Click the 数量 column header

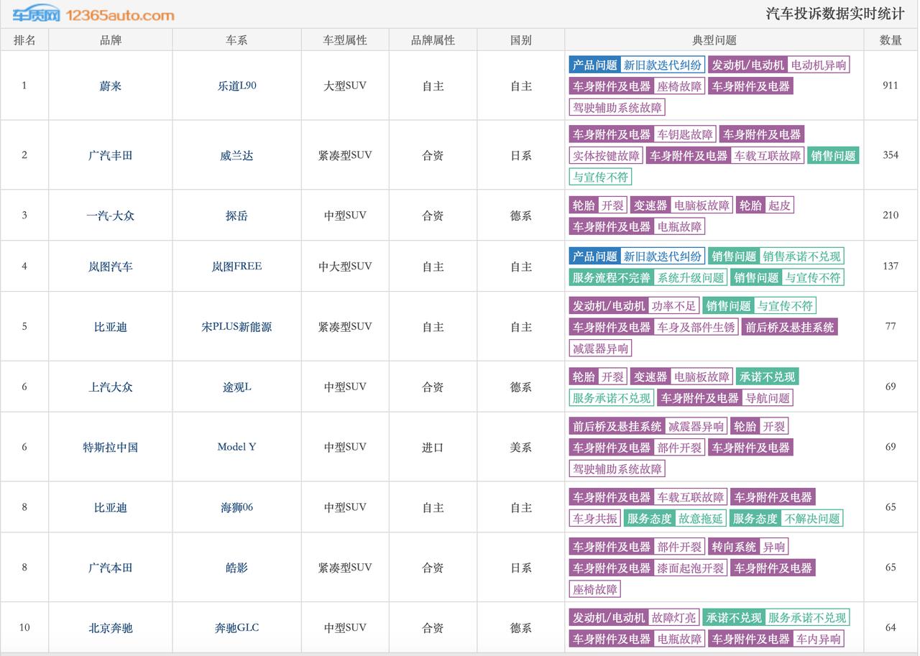coord(891,40)
